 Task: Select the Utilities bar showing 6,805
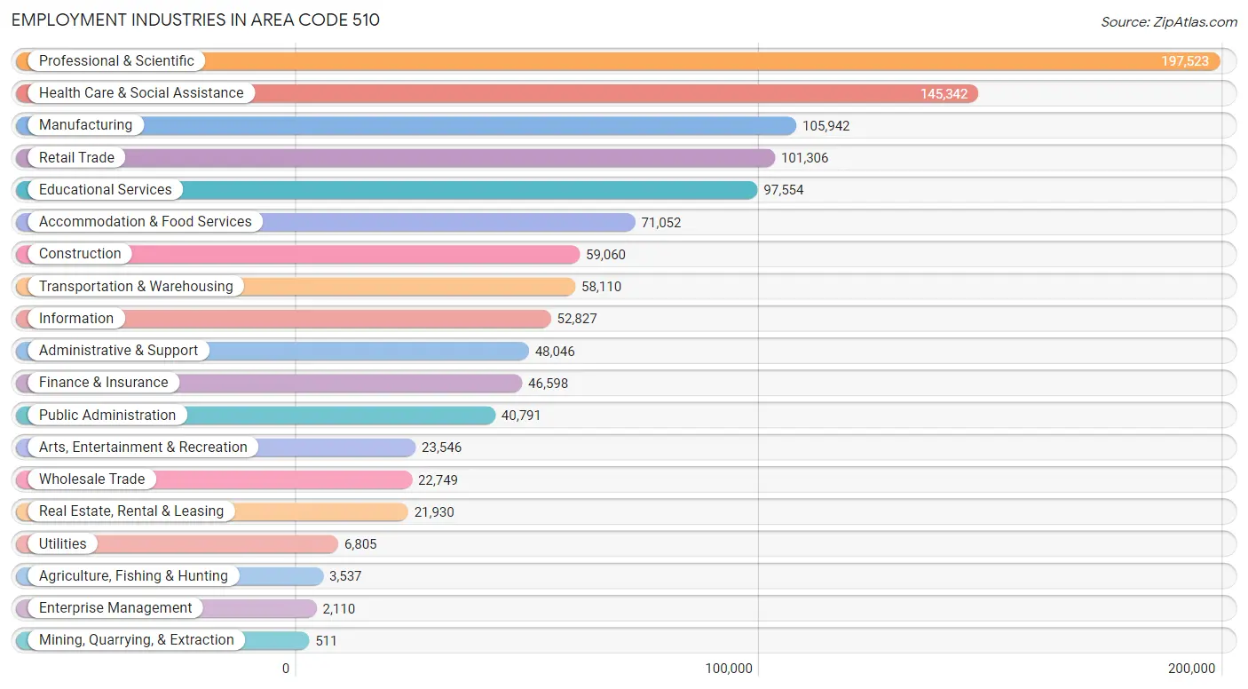click(x=222, y=543)
